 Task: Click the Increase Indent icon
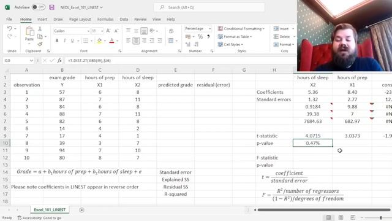tap(159, 41)
